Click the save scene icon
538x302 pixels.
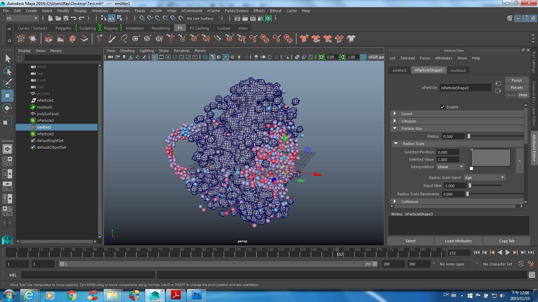65,18
